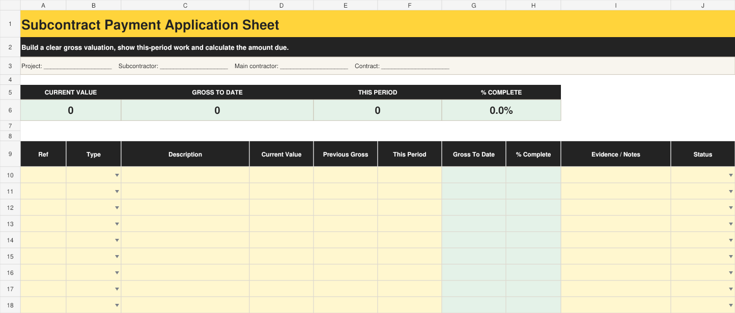Click the THIS PERIOD summary header
Viewport: 735px width, 313px height.
point(378,92)
